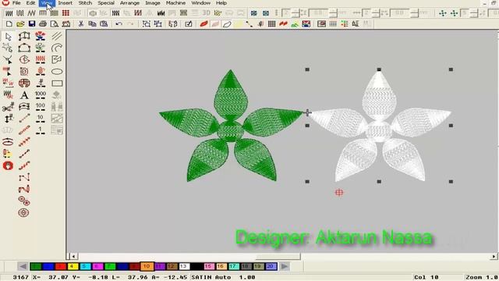Click the 'Col 10' status entry
This screenshot has height=281, width=499.
[x=426, y=277]
